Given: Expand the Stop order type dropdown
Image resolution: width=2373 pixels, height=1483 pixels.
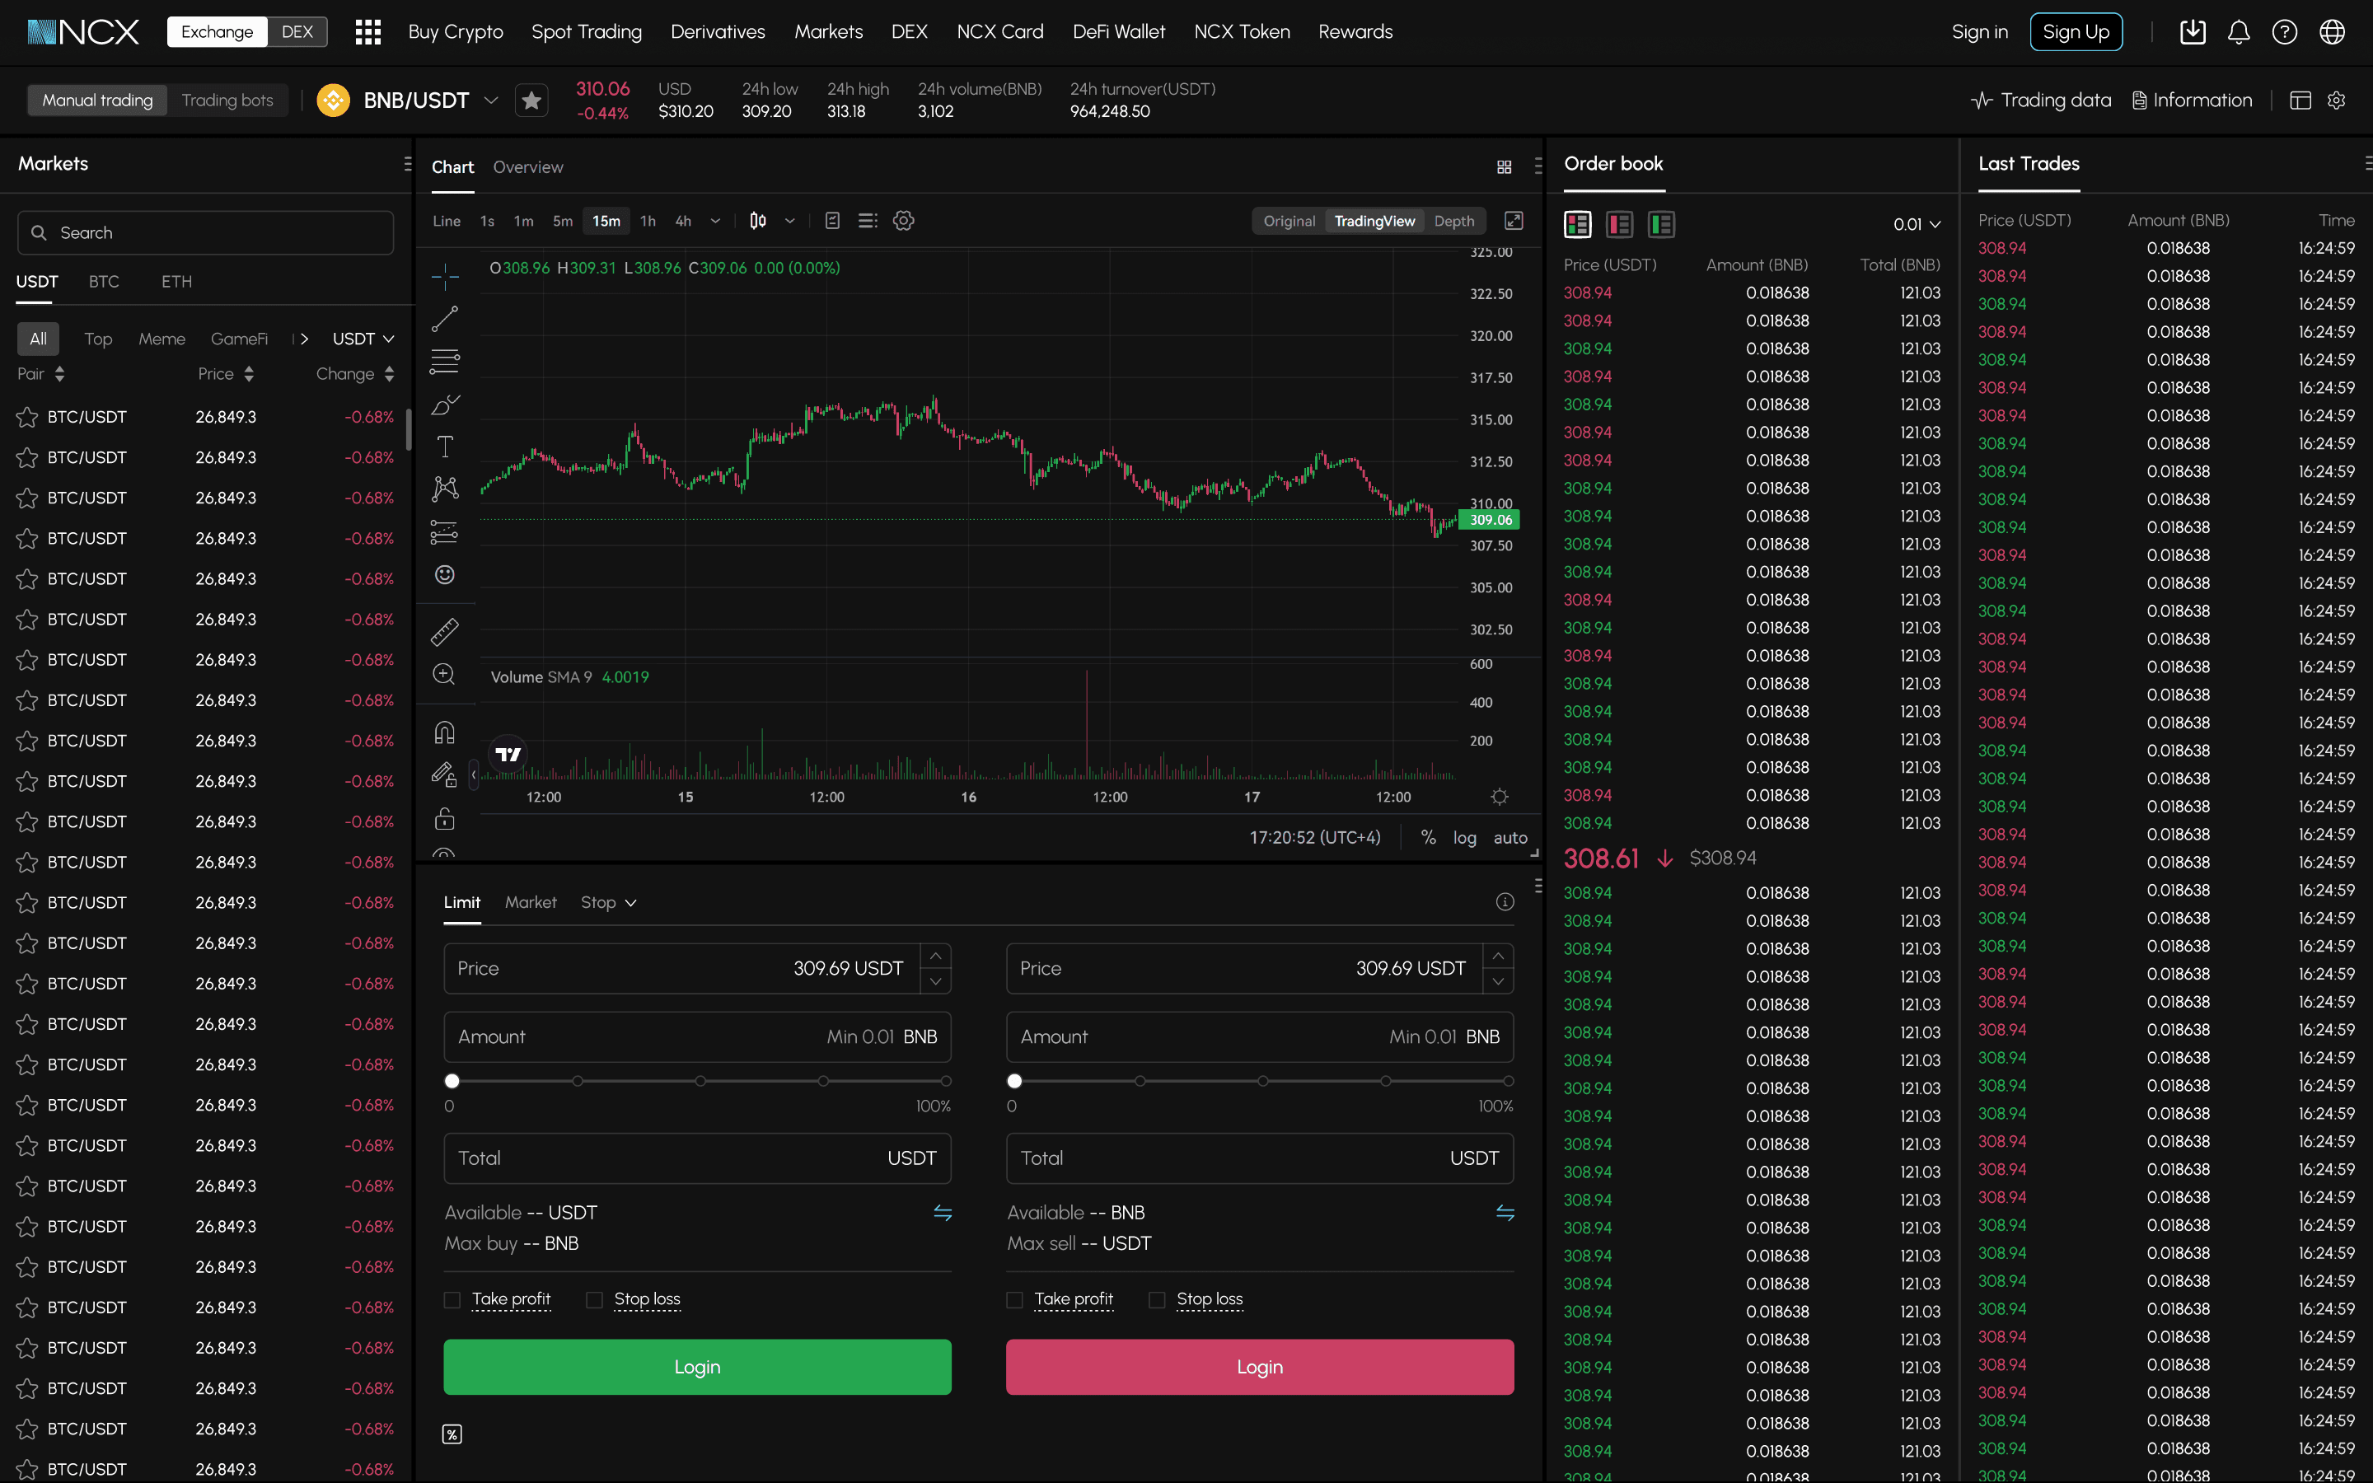Looking at the screenshot, I should pos(608,902).
